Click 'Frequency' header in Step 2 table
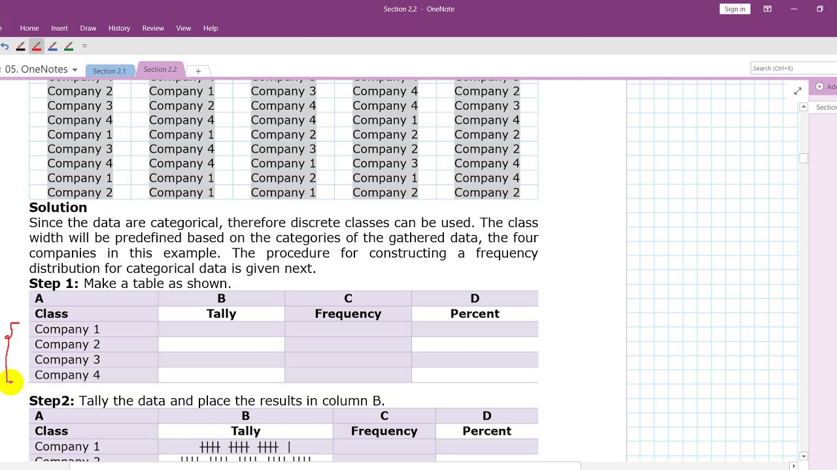The image size is (837, 470). pos(384,431)
